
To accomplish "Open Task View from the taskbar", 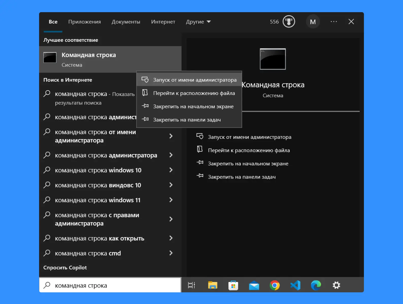I will [x=191, y=285].
